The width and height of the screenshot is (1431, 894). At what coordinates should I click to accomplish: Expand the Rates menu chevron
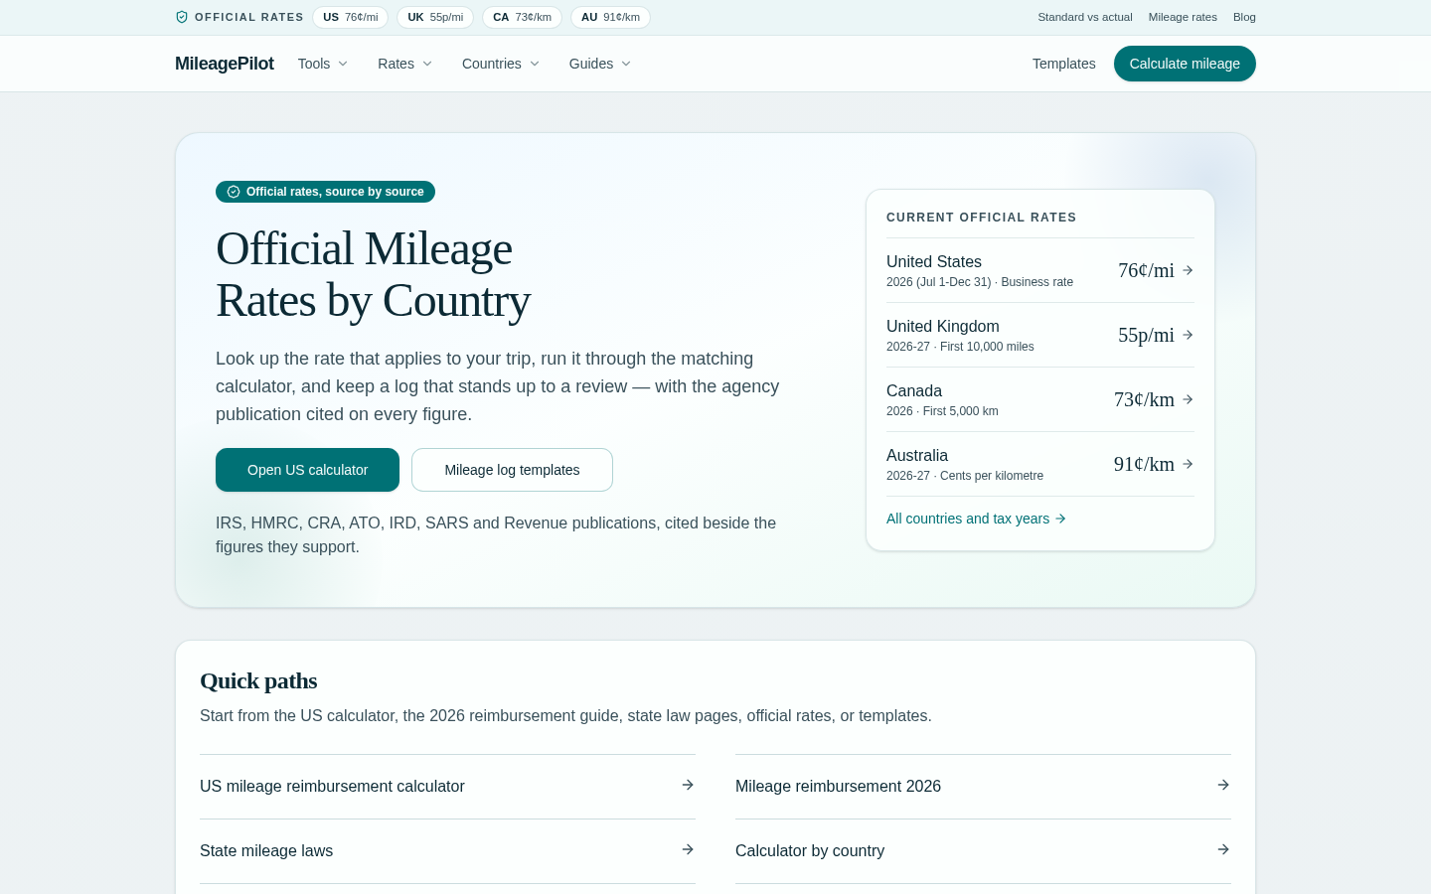[x=427, y=64]
